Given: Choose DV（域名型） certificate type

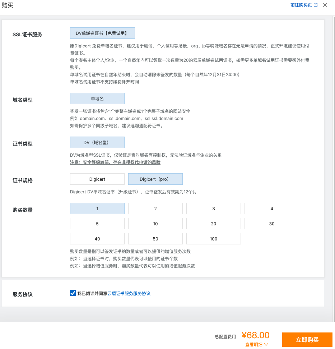Looking at the screenshot, I should [x=97, y=142].
